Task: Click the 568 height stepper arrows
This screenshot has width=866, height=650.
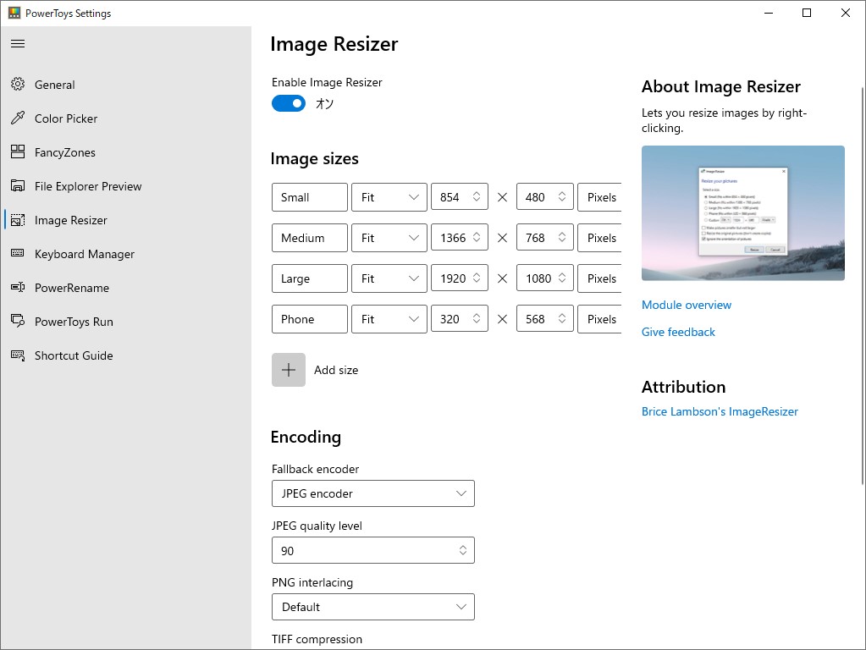Action: click(x=562, y=318)
